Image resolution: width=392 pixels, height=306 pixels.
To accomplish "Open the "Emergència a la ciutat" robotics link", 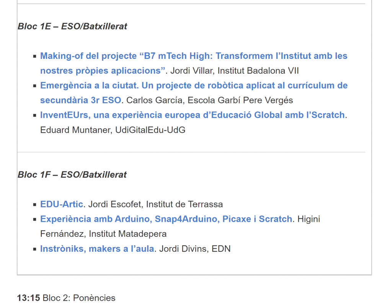I will pos(193,85).
